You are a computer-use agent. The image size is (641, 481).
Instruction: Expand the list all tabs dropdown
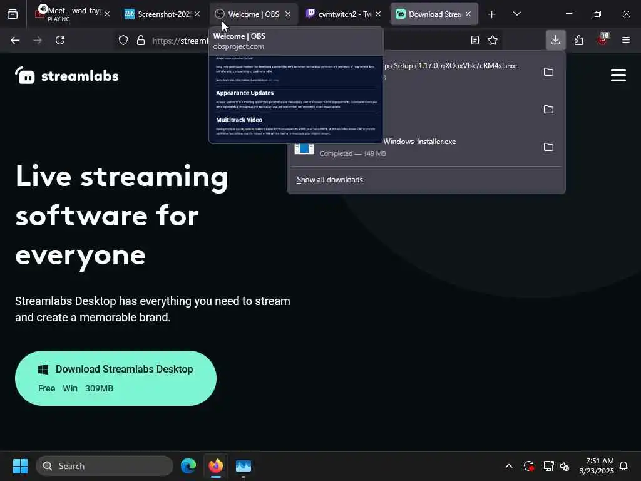click(516, 14)
